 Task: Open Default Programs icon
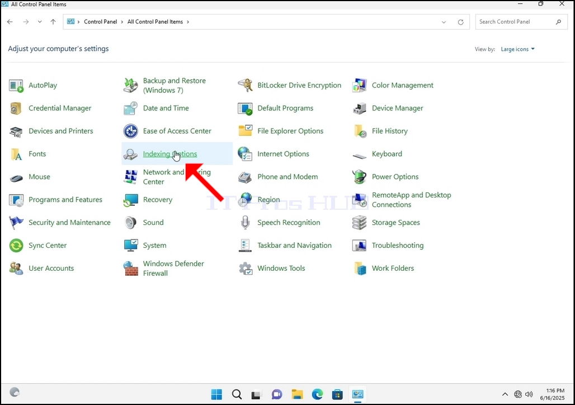tap(245, 109)
